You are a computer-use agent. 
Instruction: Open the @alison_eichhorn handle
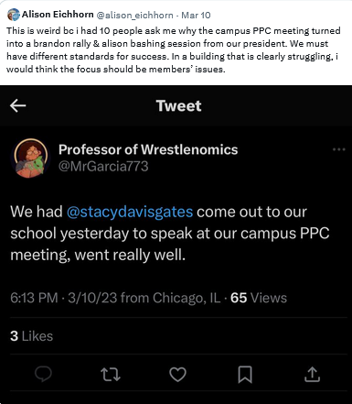[x=134, y=15]
